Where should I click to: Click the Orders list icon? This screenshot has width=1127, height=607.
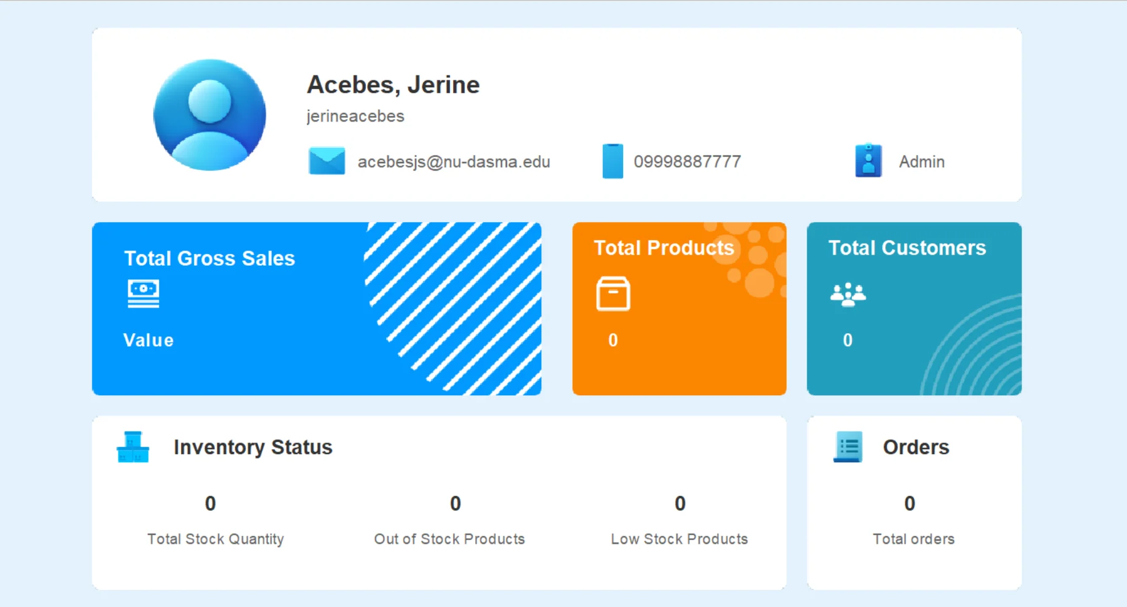click(x=848, y=447)
